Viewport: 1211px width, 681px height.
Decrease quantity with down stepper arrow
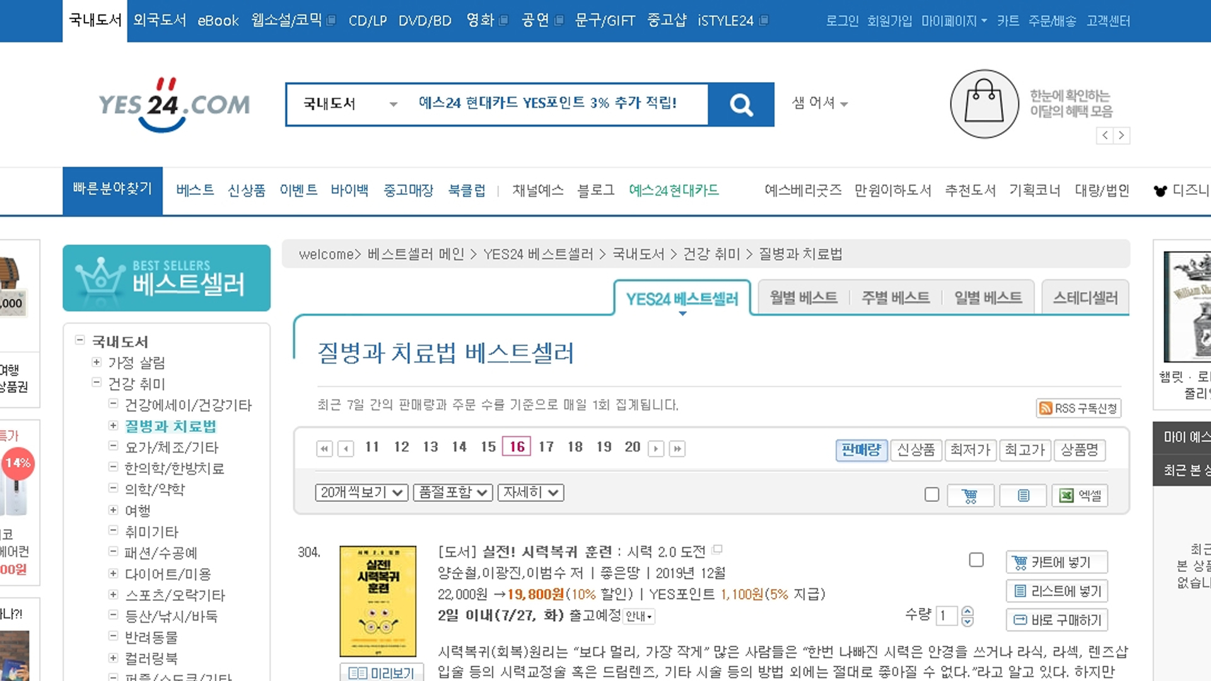968,621
